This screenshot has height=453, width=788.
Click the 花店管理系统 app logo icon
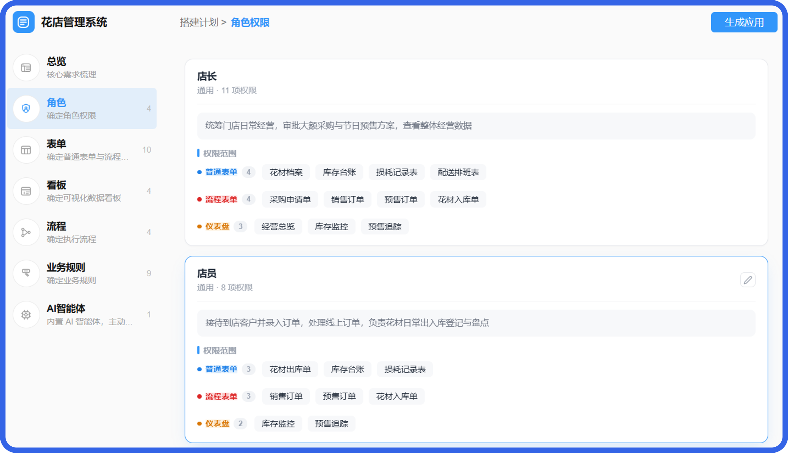point(23,22)
